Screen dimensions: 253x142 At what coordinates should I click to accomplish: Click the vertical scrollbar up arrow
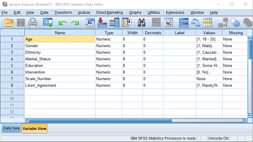click(x=250, y=38)
